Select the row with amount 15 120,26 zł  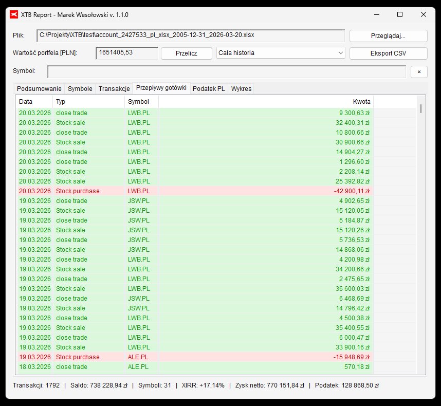point(194,230)
